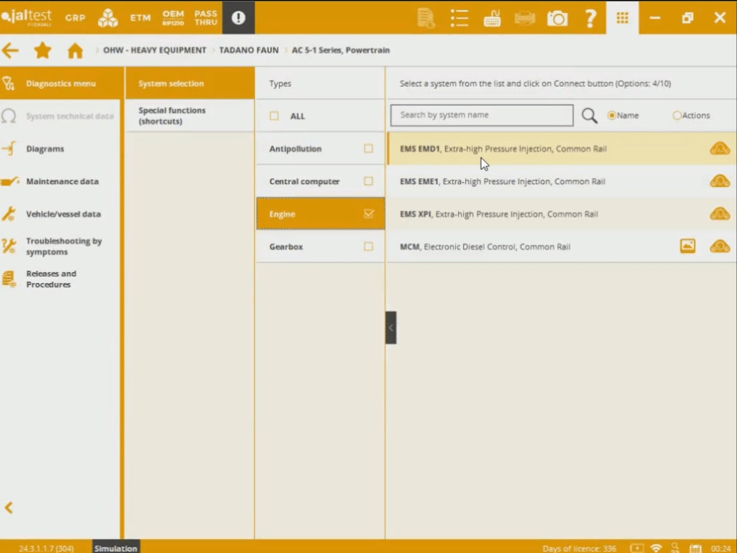Click OHW - HEAVY EQUIPMENT breadcrumb
737x553 pixels.
click(x=155, y=50)
